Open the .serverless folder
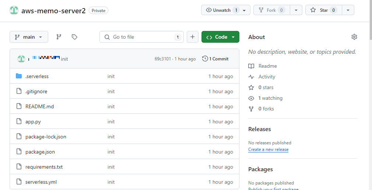The height and width of the screenshot is (190, 372). point(37,76)
